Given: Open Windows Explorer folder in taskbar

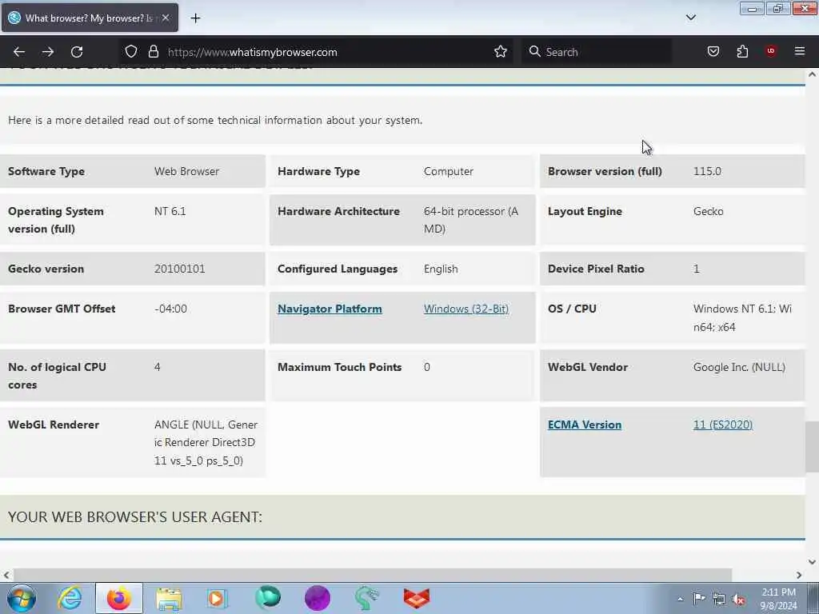Looking at the screenshot, I should tap(168, 598).
